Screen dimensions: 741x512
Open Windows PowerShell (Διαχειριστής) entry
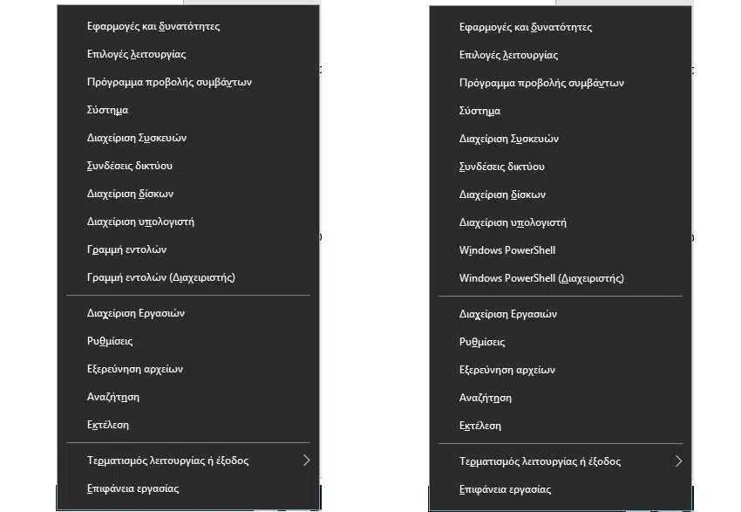pyautogui.click(x=561, y=278)
